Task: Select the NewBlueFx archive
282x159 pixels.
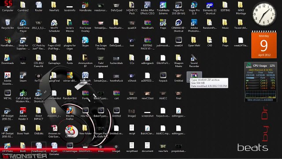Action: point(148,24)
